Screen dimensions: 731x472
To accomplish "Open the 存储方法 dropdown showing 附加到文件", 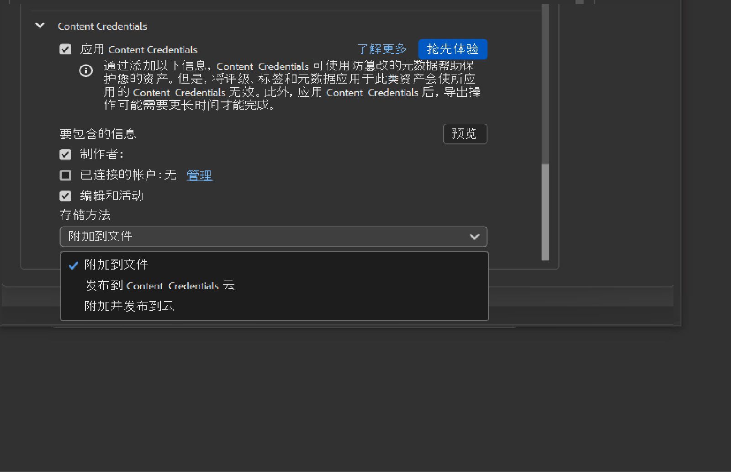I will tap(274, 237).
